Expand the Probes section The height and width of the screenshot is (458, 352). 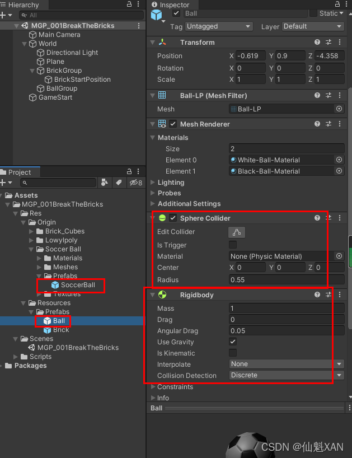coord(152,193)
